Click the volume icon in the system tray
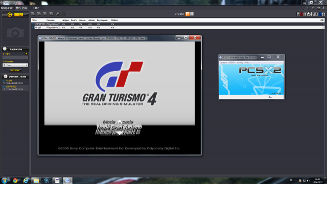The width and height of the screenshot is (327, 217). 308,181
